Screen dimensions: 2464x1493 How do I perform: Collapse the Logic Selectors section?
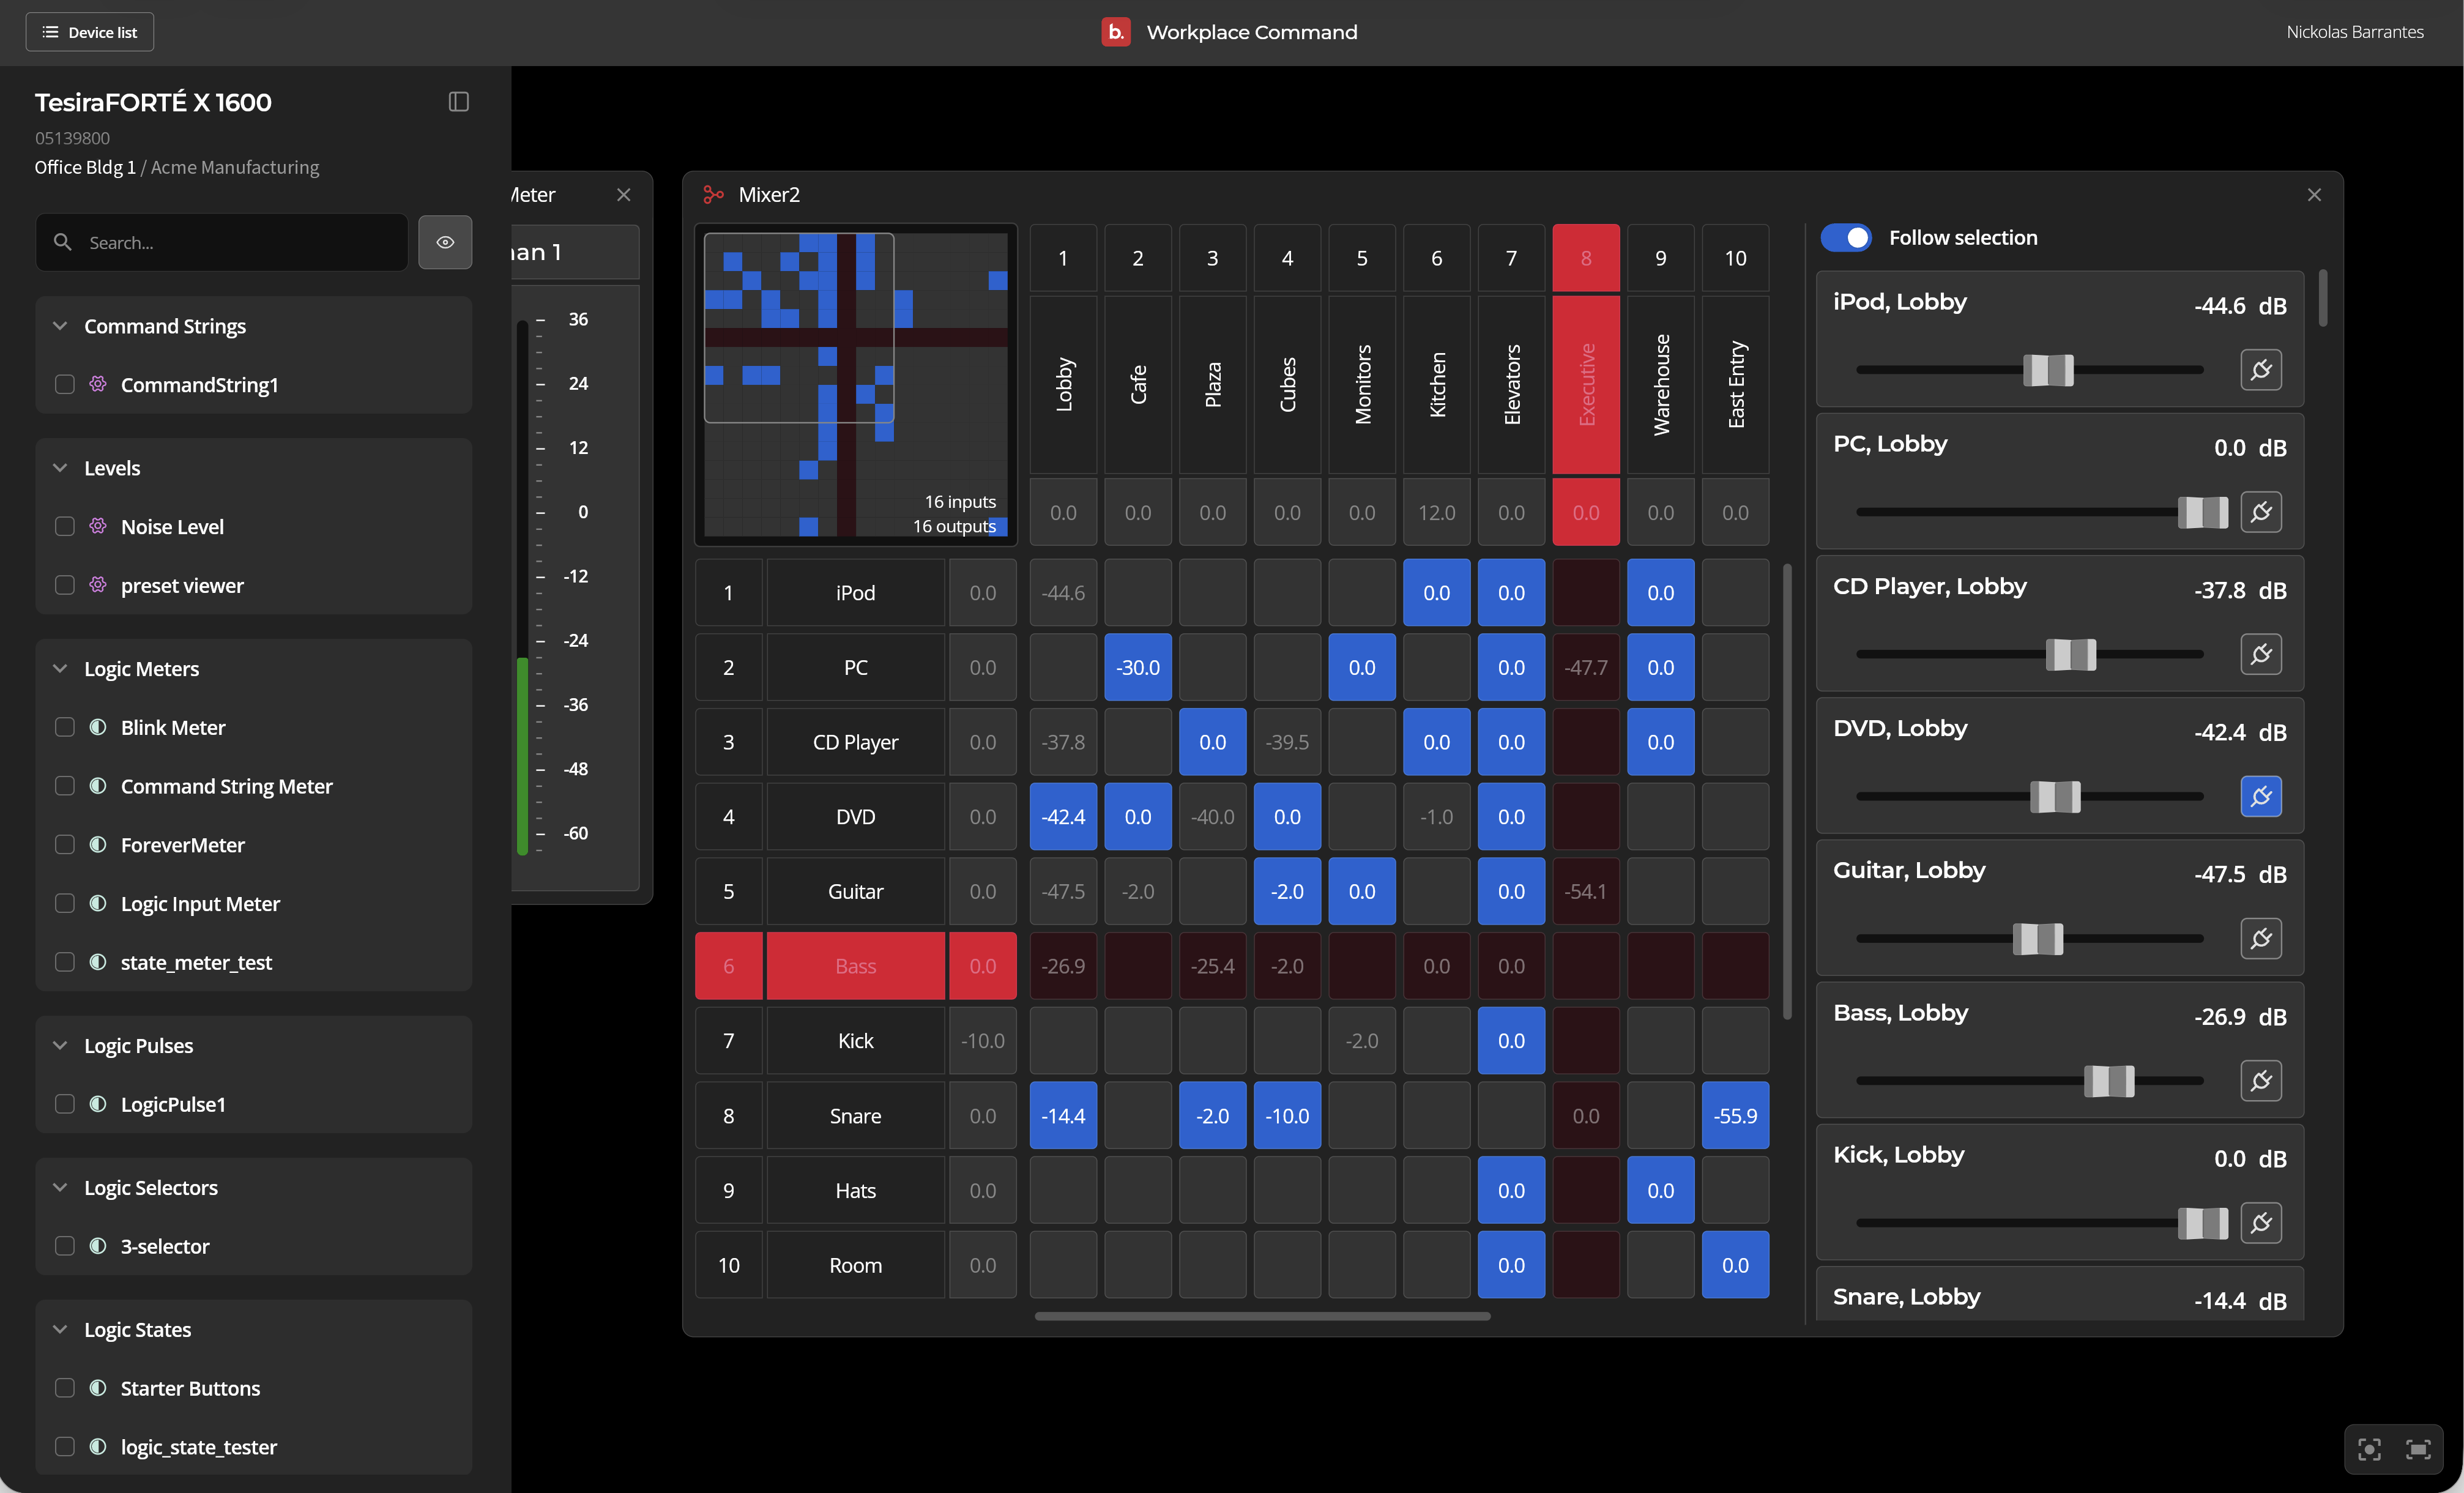60,1188
